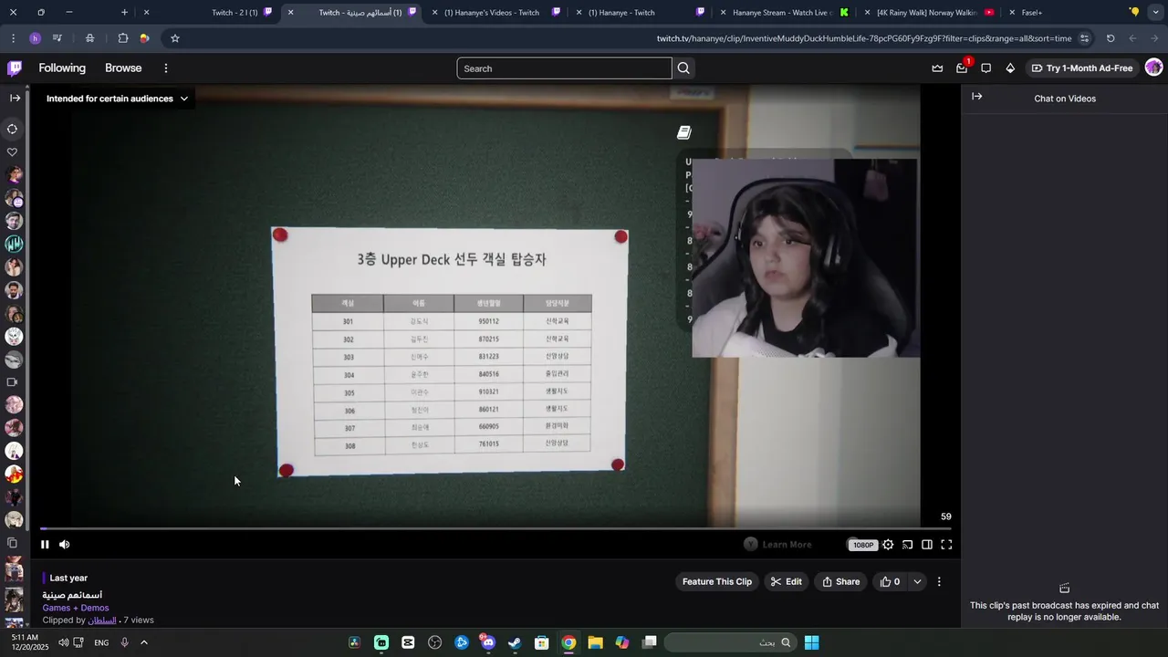Open a new browser tab
Image resolution: width=1168 pixels, height=657 pixels.
[125, 13]
